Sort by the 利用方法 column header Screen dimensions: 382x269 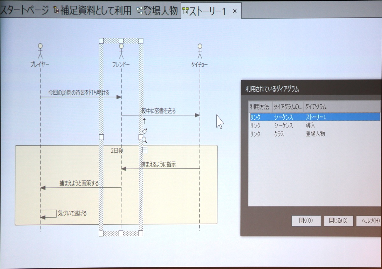pyautogui.click(x=259, y=107)
